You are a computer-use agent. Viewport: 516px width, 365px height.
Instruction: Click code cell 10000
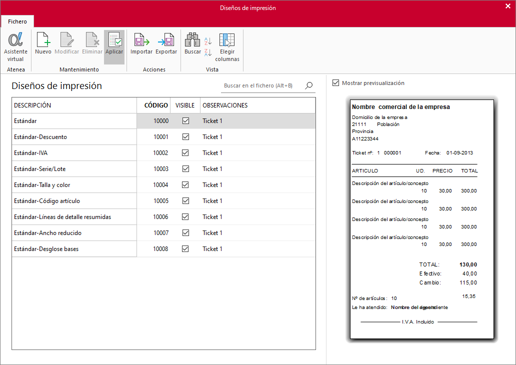tap(153, 121)
